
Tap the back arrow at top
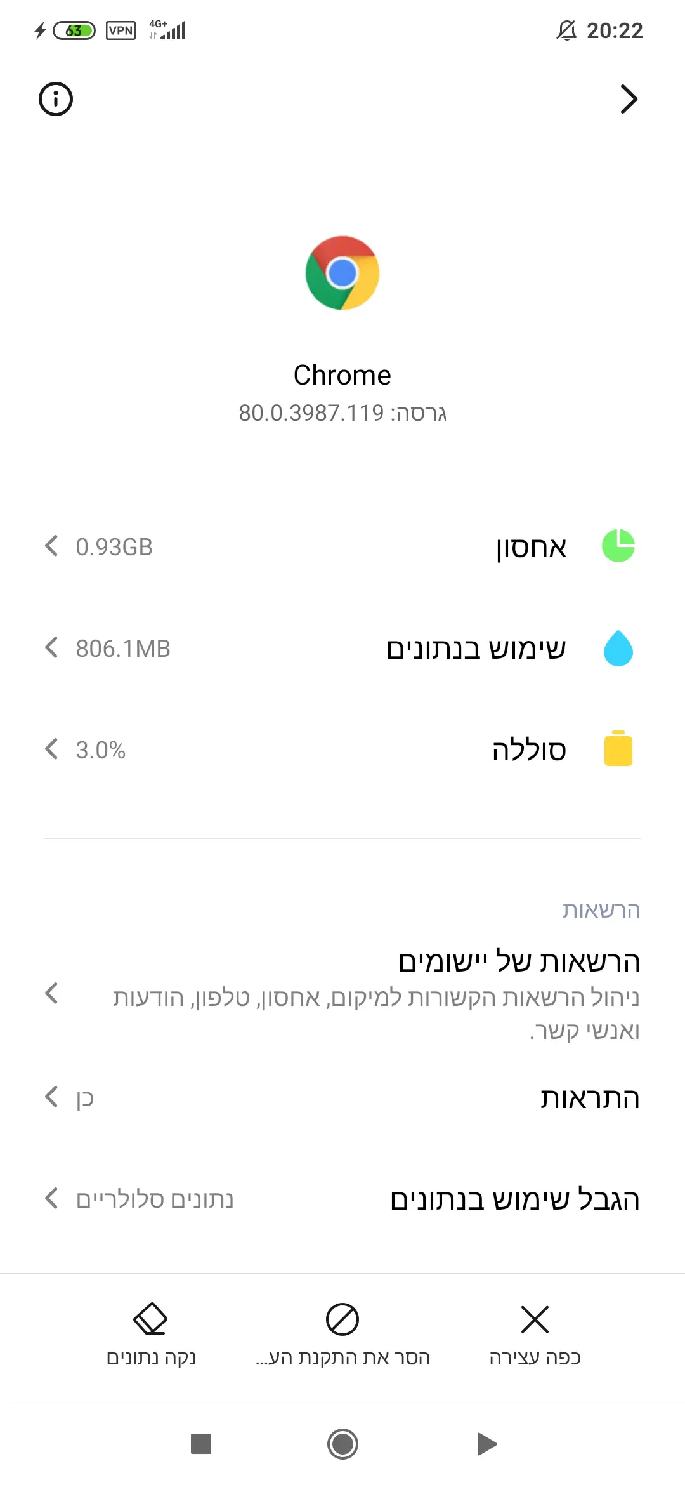[628, 99]
